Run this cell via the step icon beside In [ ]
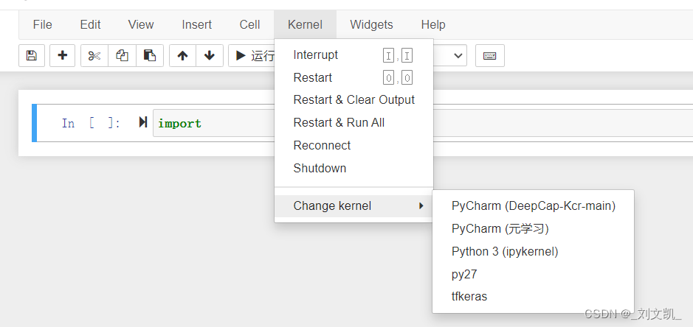 pyautogui.click(x=142, y=122)
